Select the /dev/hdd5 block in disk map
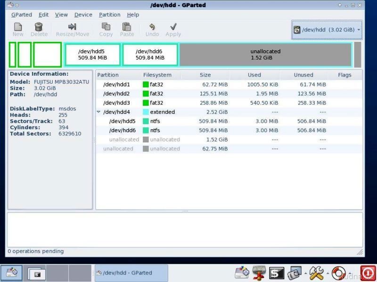Image resolution: width=377 pixels, height=282 pixels. point(92,55)
